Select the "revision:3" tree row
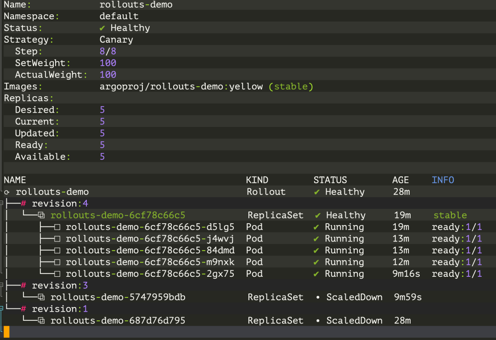 60,285
